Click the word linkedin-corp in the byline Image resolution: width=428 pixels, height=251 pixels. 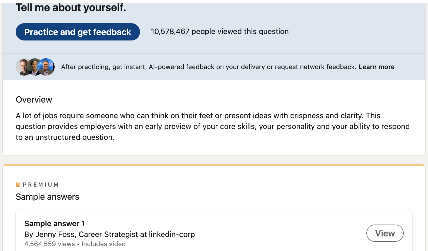[x=172, y=234]
